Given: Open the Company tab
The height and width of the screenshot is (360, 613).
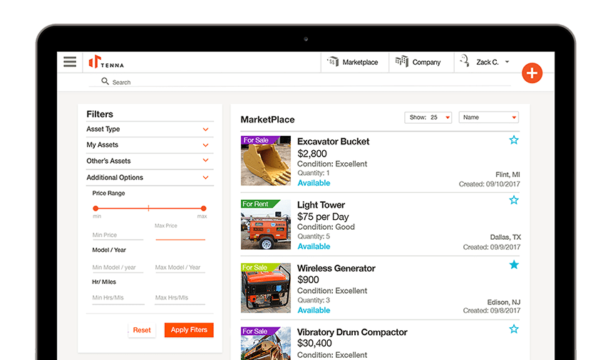Looking at the screenshot, I should 421,62.
